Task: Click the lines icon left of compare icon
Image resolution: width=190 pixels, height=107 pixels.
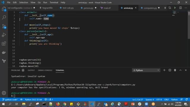Action: click(x=165, y=8)
